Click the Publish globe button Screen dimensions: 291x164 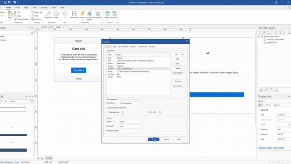114,15
